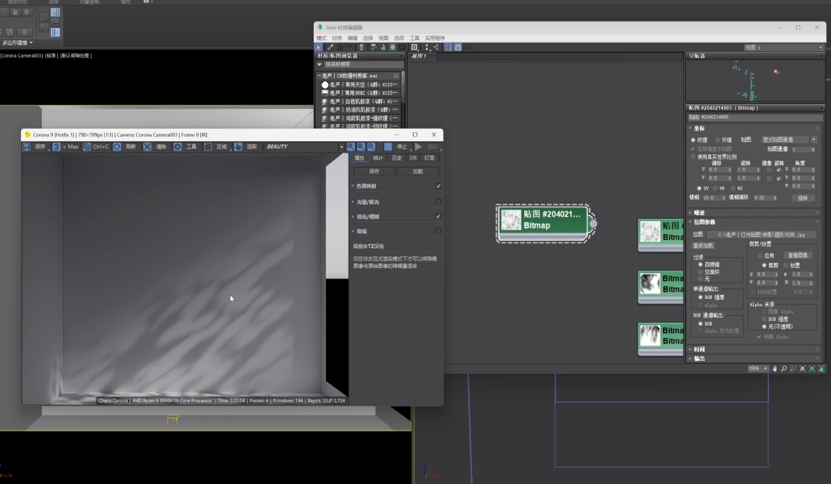Screen dimensions: 831x484
Task: Click the Corona VFB save (保存) icon
Action: click(x=27, y=147)
